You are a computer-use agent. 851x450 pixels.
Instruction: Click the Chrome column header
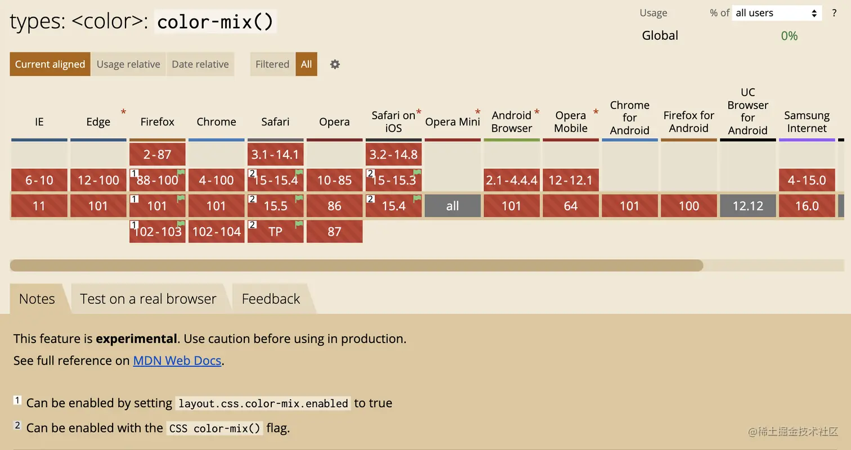(216, 121)
